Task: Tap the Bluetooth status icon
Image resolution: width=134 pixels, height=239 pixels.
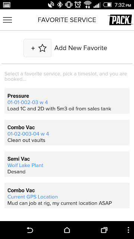Action: pos(60,5)
